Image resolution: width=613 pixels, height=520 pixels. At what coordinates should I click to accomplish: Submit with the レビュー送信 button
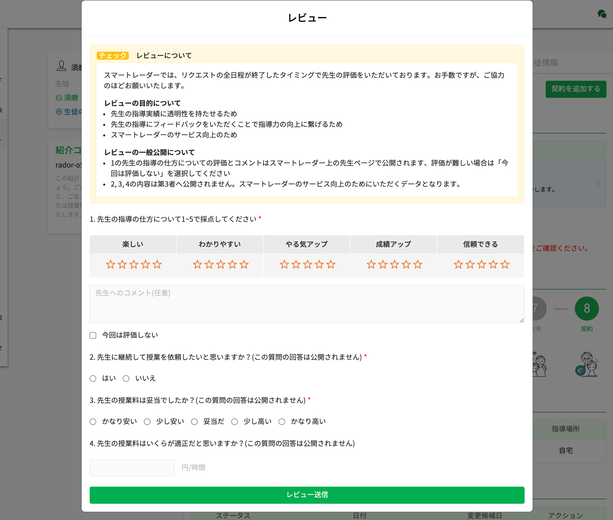[307, 495]
